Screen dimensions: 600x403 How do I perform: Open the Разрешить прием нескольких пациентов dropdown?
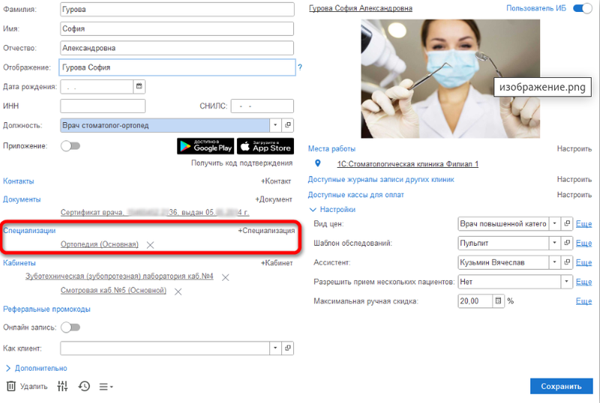coord(567,282)
